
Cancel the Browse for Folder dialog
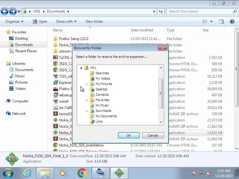pyautogui.click(x=153, y=135)
